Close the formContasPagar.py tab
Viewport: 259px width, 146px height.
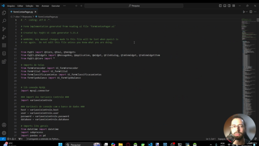(x=35, y=12)
